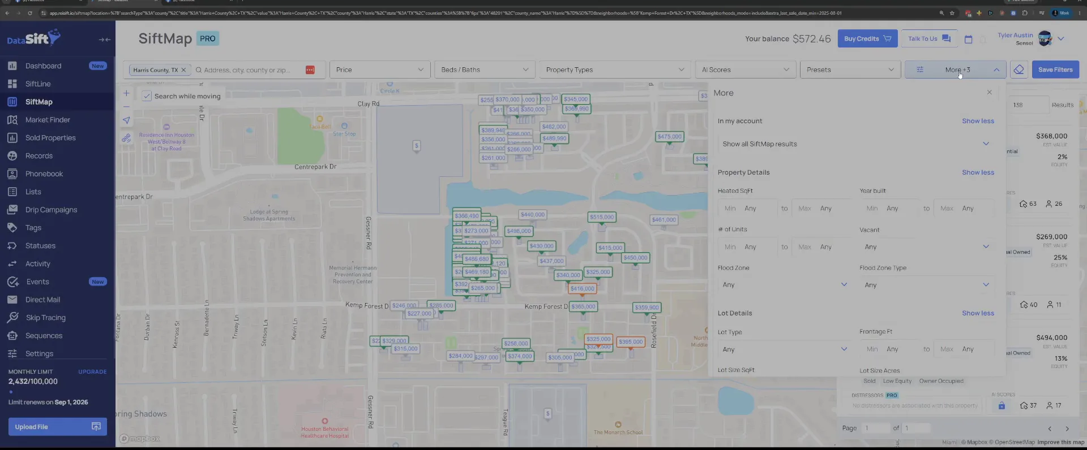This screenshot has height=450, width=1087.
Task: Click the address search input field
Action: (247, 70)
